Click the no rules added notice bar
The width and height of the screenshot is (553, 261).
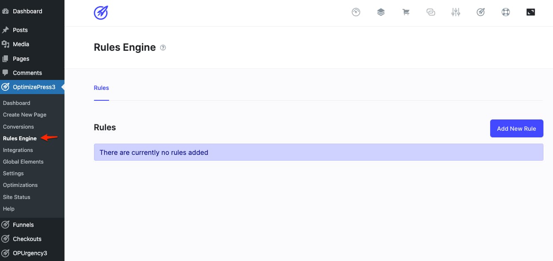(318, 152)
